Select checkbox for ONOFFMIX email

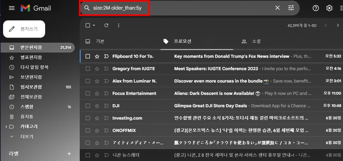pos(88,130)
